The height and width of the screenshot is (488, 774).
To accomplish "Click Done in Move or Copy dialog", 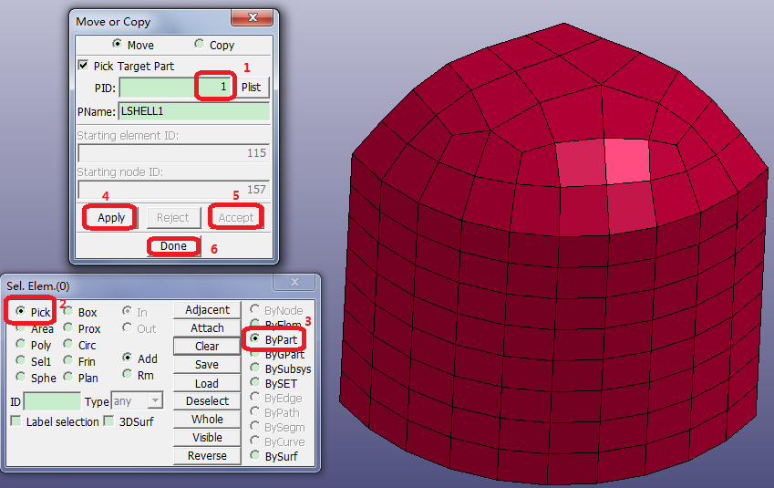I will pyautogui.click(x=173, y=246).
